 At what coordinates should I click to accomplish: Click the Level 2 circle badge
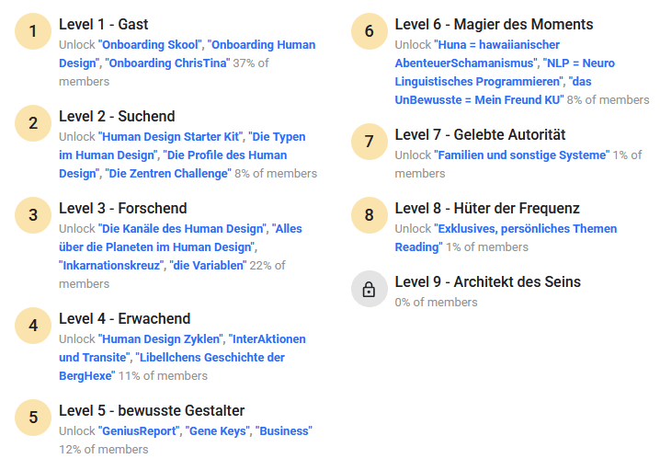click(33, 124)
